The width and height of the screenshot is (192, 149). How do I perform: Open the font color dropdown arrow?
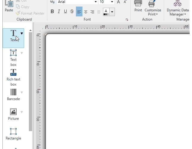[112, 12]
